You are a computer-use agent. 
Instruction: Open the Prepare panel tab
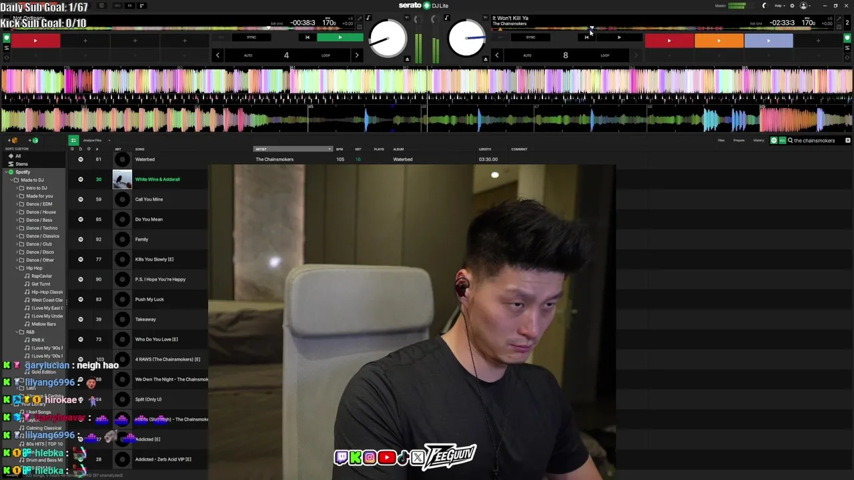tap(739, 141)
